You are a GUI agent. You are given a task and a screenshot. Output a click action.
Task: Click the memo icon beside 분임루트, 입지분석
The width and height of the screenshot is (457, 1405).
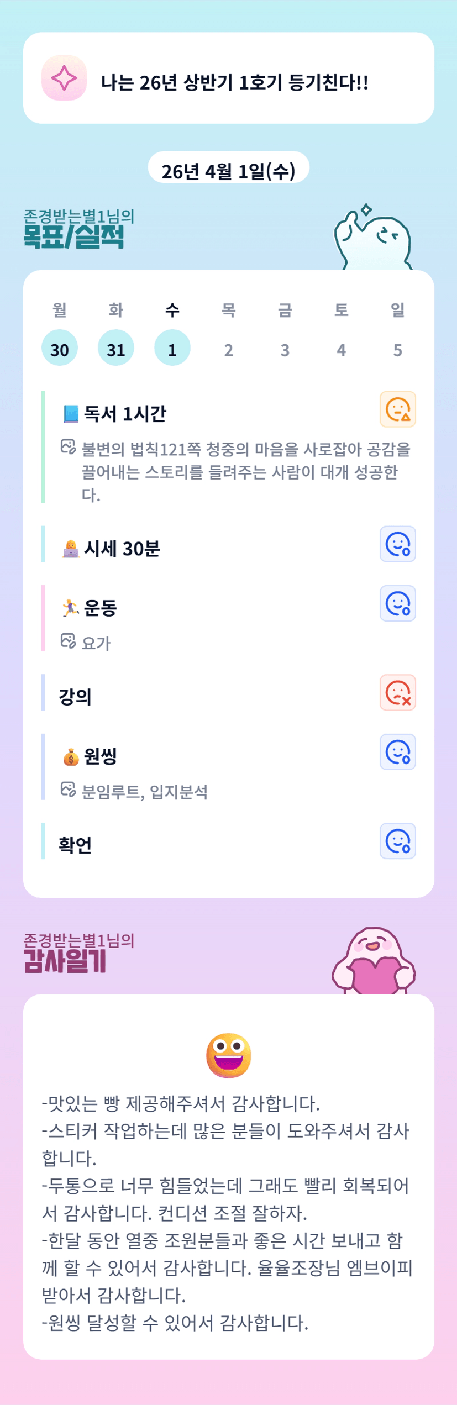pyautogui.click(x=68, y=790)
